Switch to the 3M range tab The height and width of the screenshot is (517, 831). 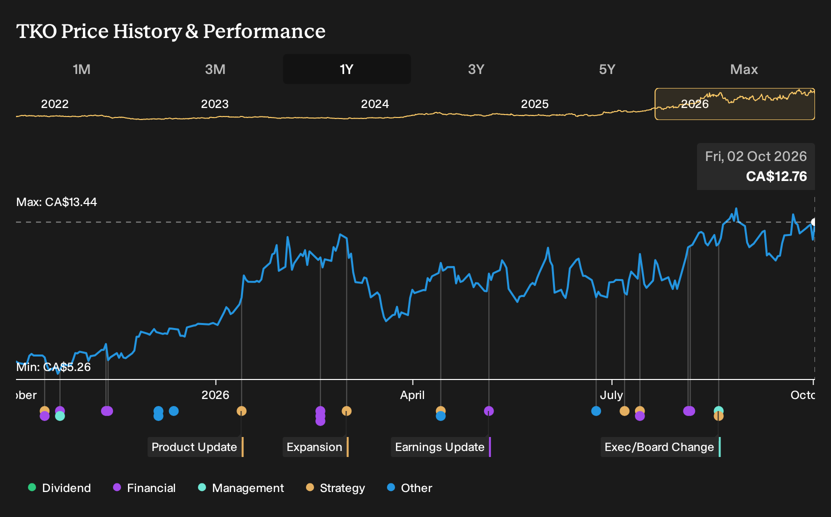pos(215,69)
